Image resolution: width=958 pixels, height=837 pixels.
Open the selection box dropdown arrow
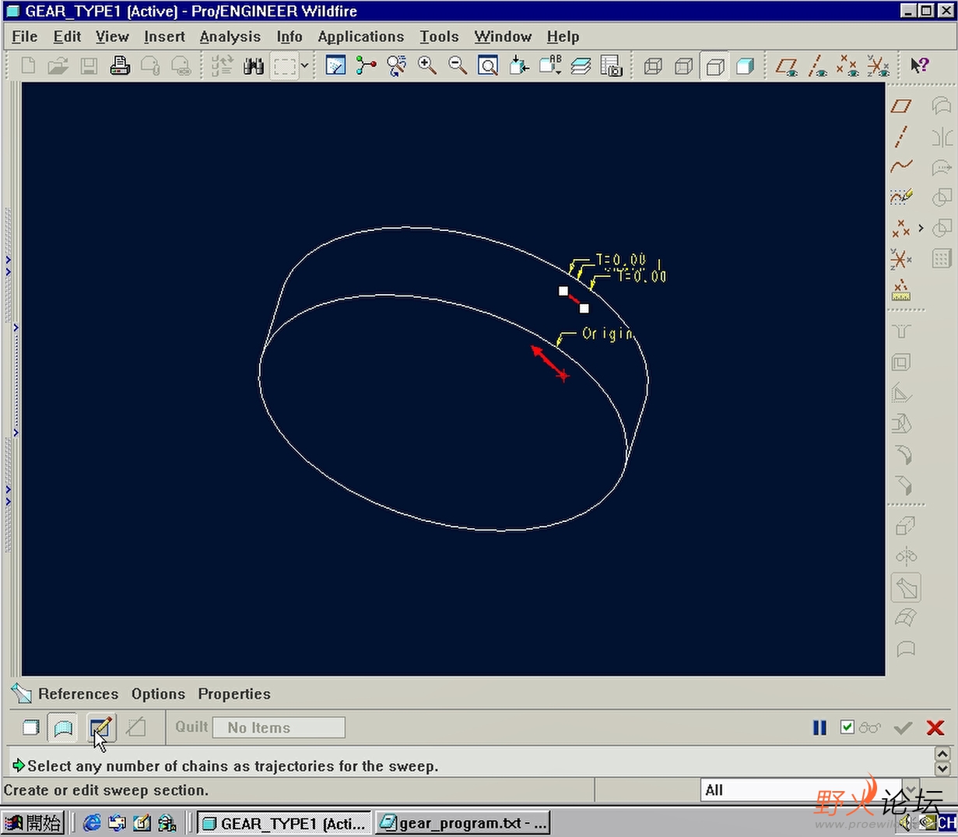coord(304,66)
